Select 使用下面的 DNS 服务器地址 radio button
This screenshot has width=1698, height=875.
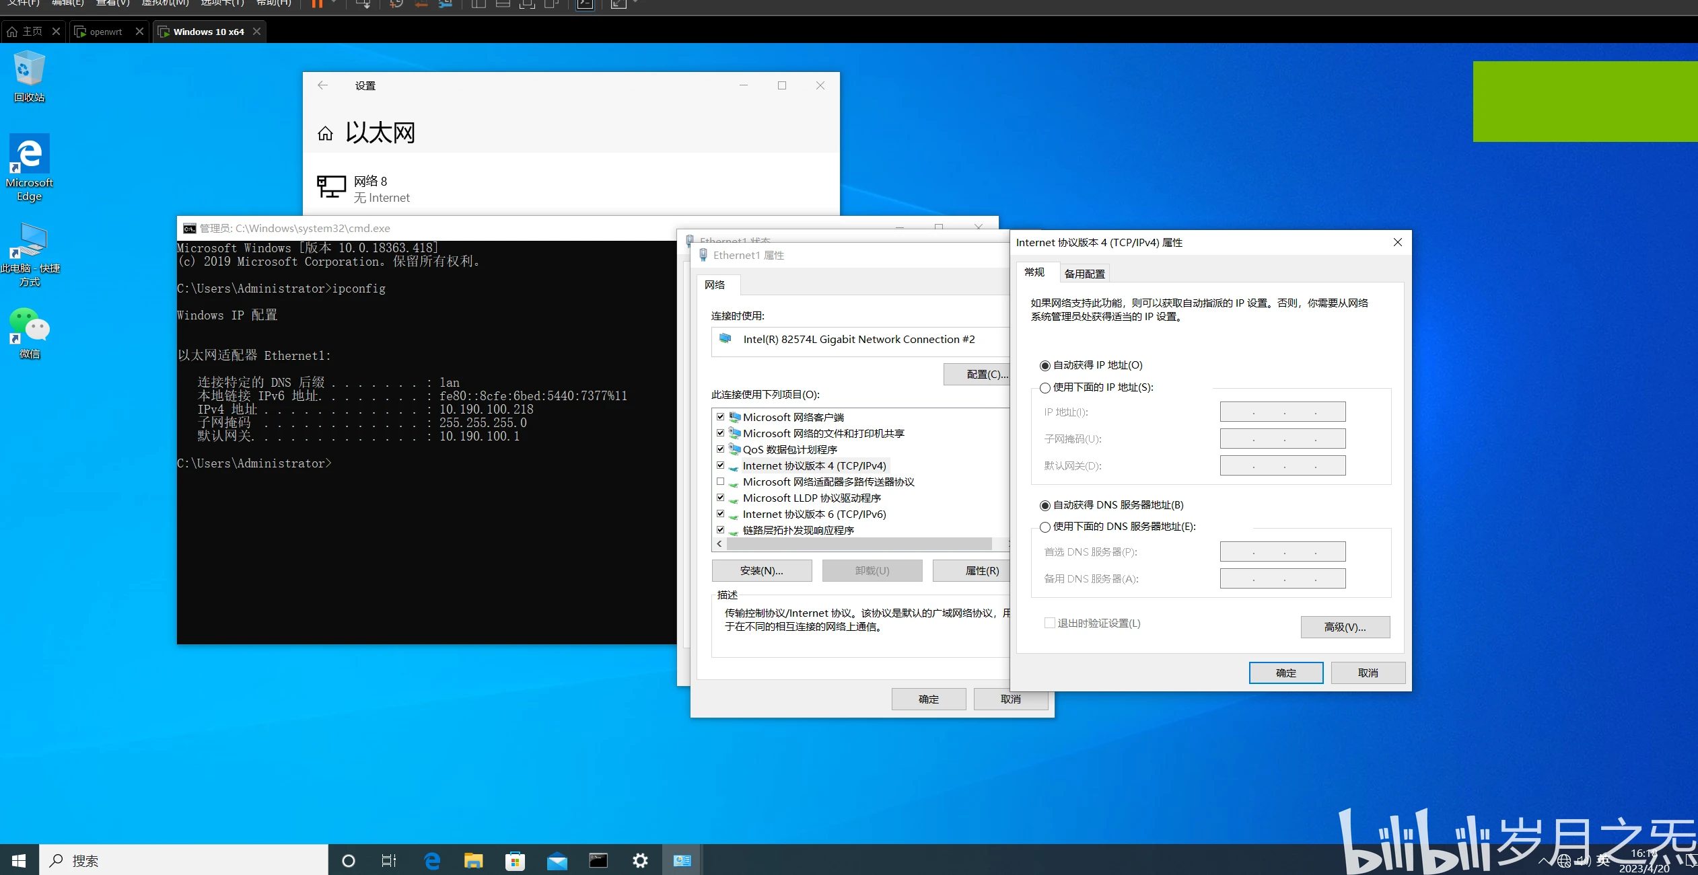1045,527
